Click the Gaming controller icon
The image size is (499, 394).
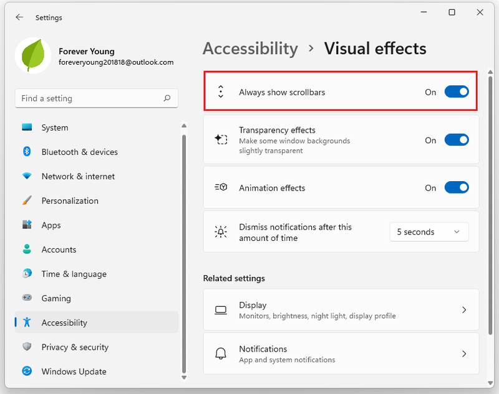pyautogui.click(x=27, y=298)
